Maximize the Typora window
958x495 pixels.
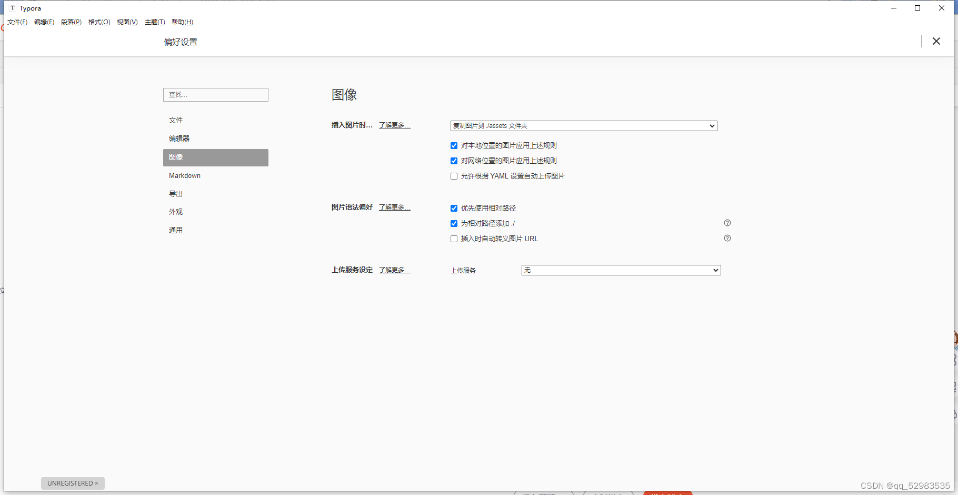click(917, 8)
